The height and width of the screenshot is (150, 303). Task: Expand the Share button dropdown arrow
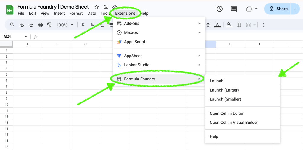pos(295,9)
